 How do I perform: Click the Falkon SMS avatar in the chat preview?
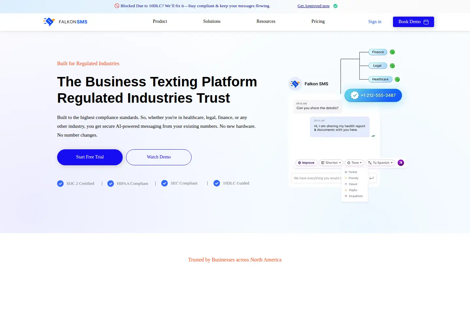point(295,84)
